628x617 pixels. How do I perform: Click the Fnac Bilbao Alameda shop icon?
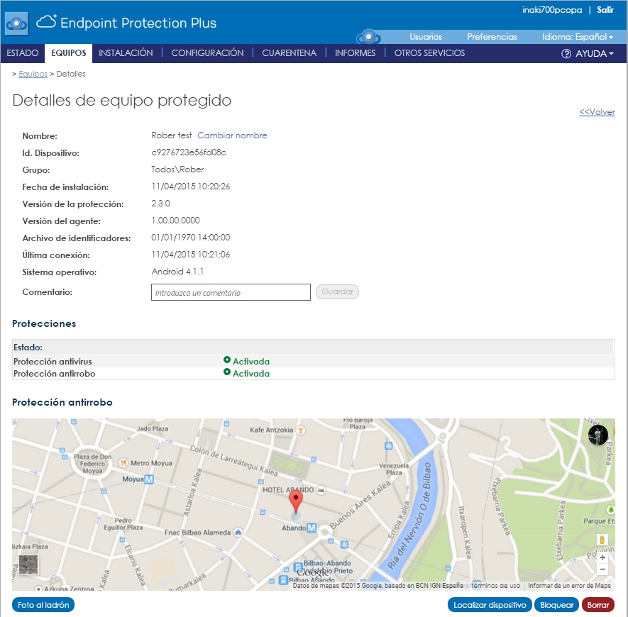[238, 532]
